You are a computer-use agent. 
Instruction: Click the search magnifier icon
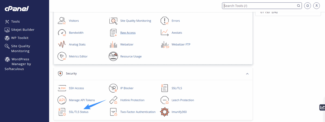click(x=298, y=6)
